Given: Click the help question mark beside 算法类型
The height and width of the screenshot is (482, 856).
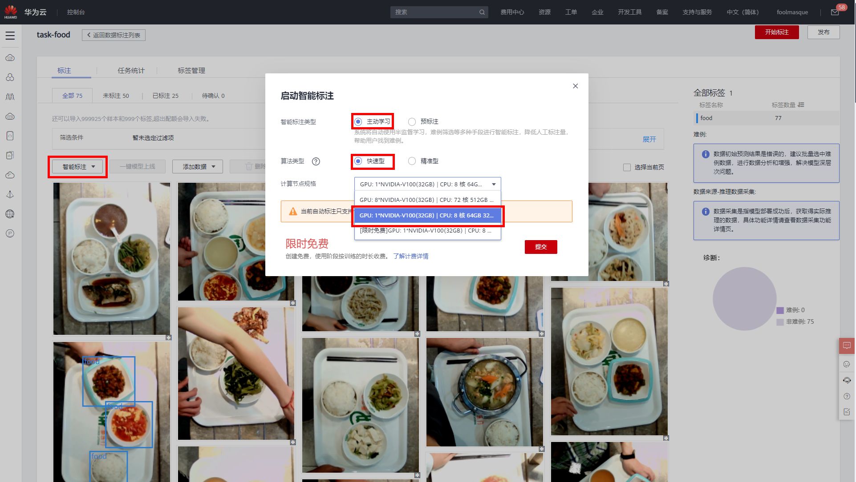Looking at the screenshot, I should point(316,161).
